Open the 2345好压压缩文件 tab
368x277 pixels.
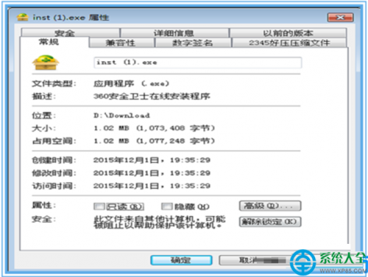pyautogui.click(x=289, y=43)
